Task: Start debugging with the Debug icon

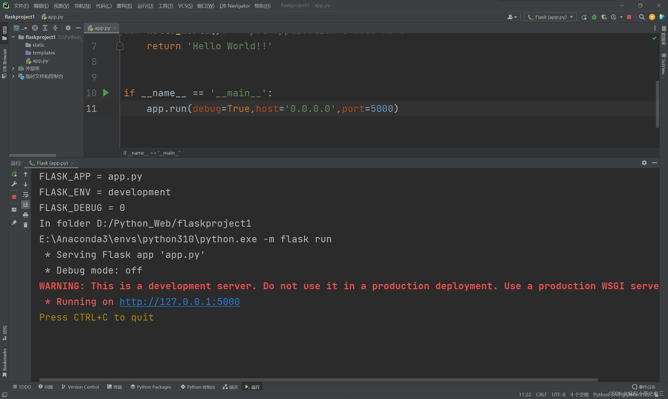Action: (x=594, y=17)
